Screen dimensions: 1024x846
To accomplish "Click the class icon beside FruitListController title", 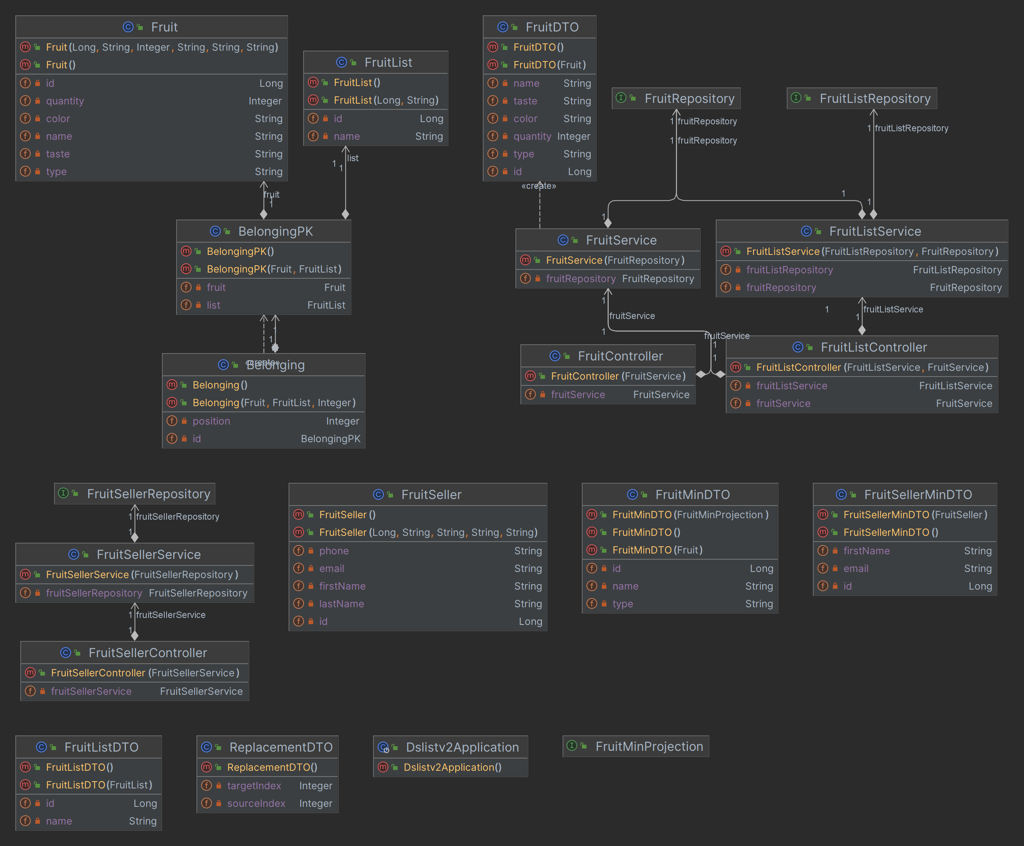I will (798, 347).
